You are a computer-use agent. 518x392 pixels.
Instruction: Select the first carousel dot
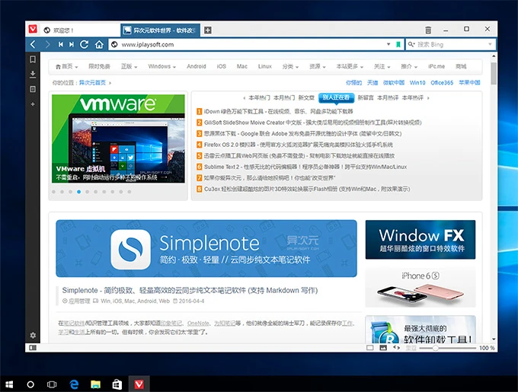click(x=53, y=192)
